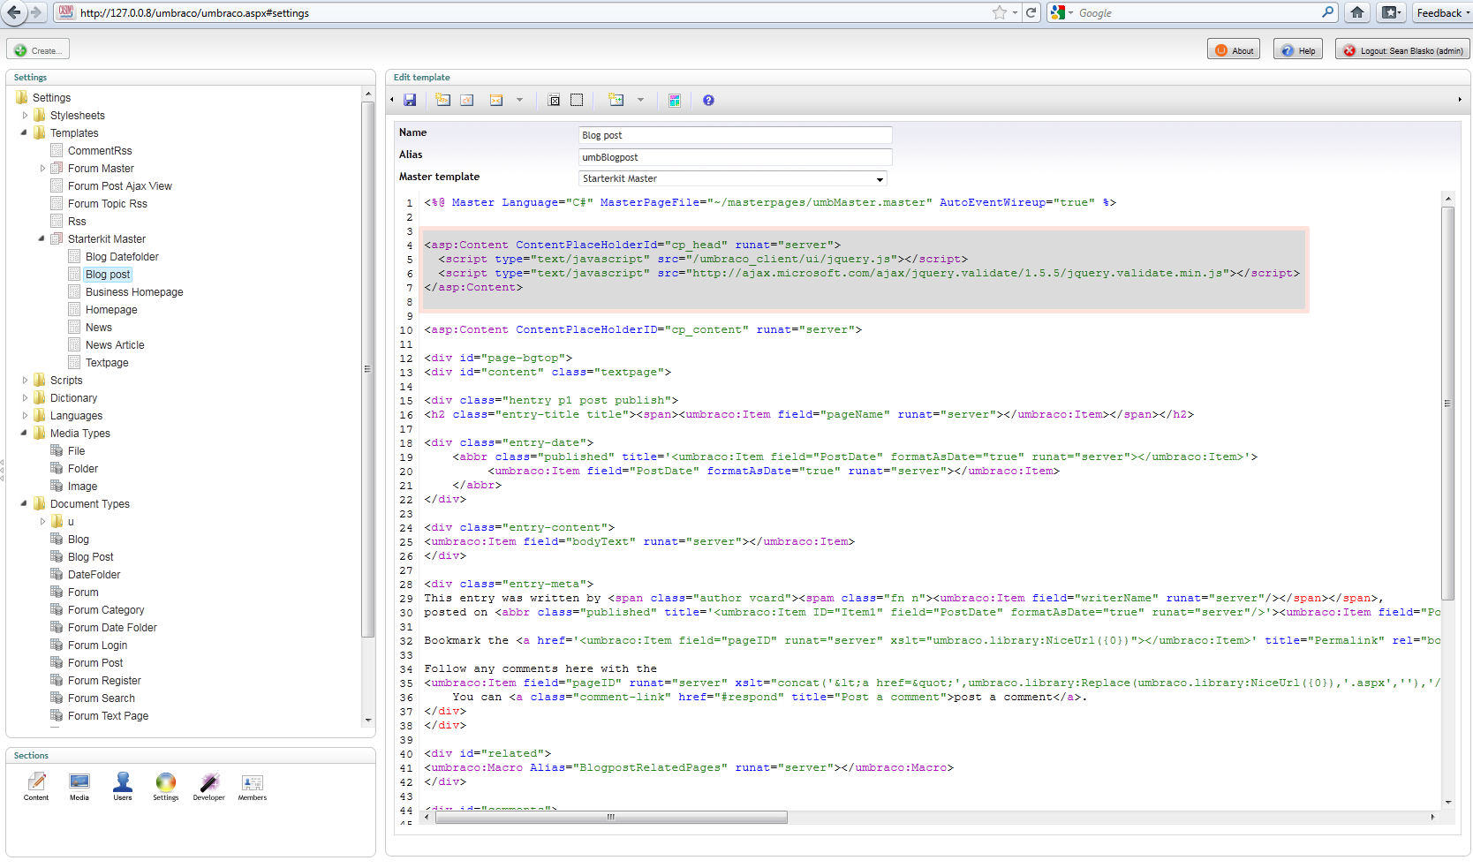Image resolution: width=1473 pixels, height=868 pixels.
Task: Click the Insert inline XSLT icon
Action: 616,101
